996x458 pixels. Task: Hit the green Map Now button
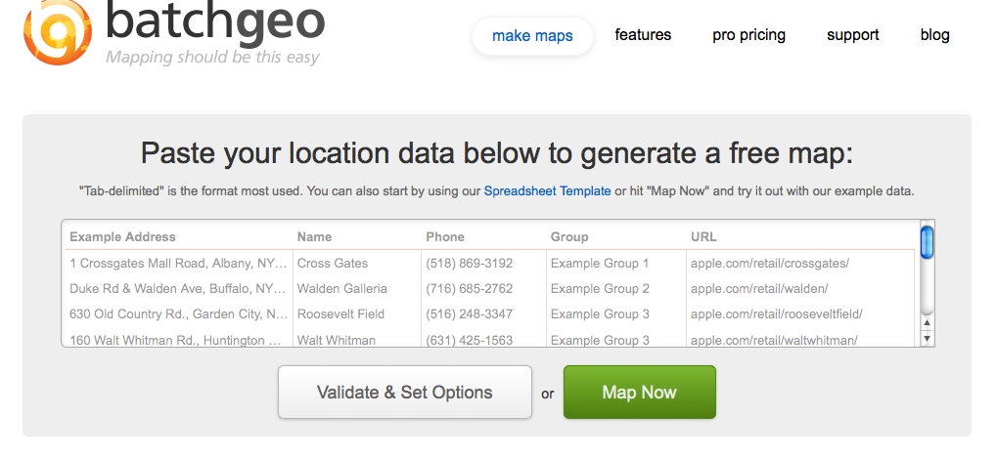coord(639,393)
